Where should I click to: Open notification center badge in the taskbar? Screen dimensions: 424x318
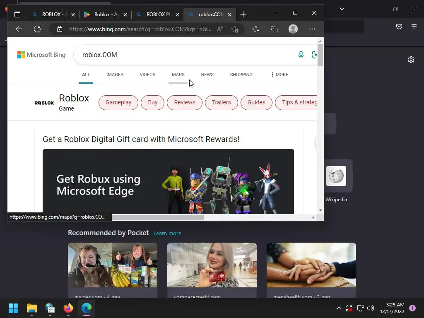pyautogui.click(x=412, y=308)
